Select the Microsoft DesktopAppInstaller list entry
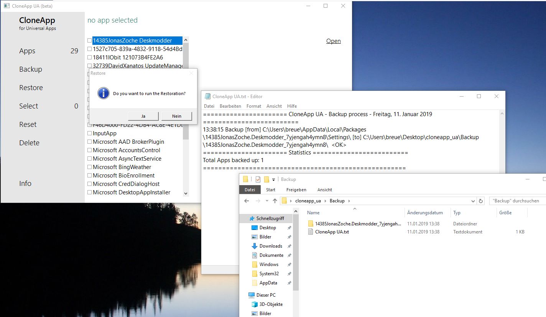Screen dimensions: 546x317 [x=132, y=192]
